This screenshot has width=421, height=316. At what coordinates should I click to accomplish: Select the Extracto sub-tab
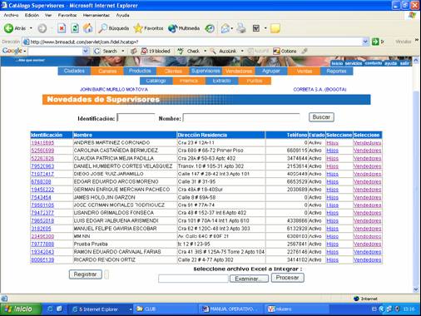coord(221,81)
